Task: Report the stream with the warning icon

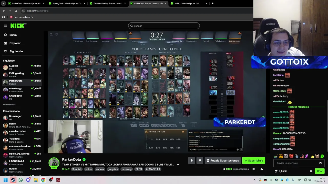Action: (262, 169)
